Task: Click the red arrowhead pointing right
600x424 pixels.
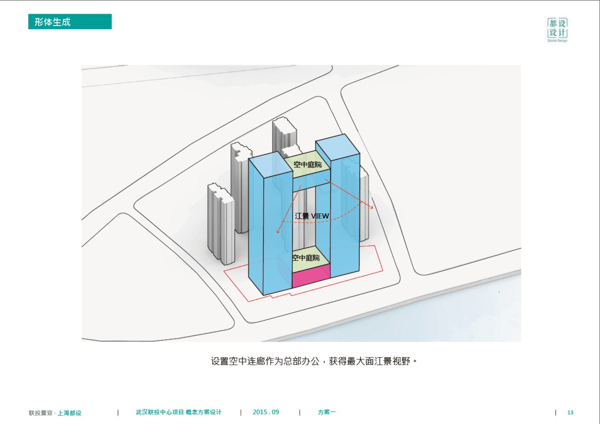Action: point(372,207)
